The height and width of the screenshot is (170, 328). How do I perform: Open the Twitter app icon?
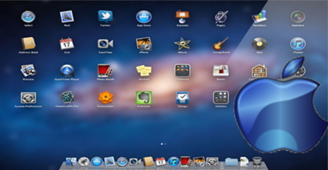click(105, 17)
